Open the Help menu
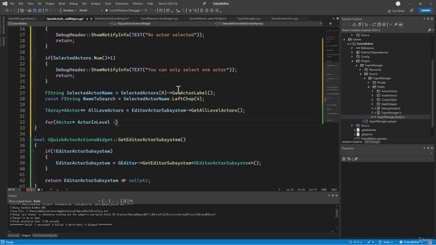 [150, 3]
